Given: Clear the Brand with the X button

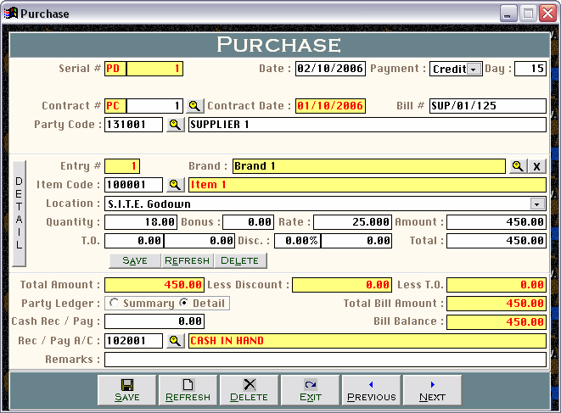Looking at the screenshot, I should 536,166.
